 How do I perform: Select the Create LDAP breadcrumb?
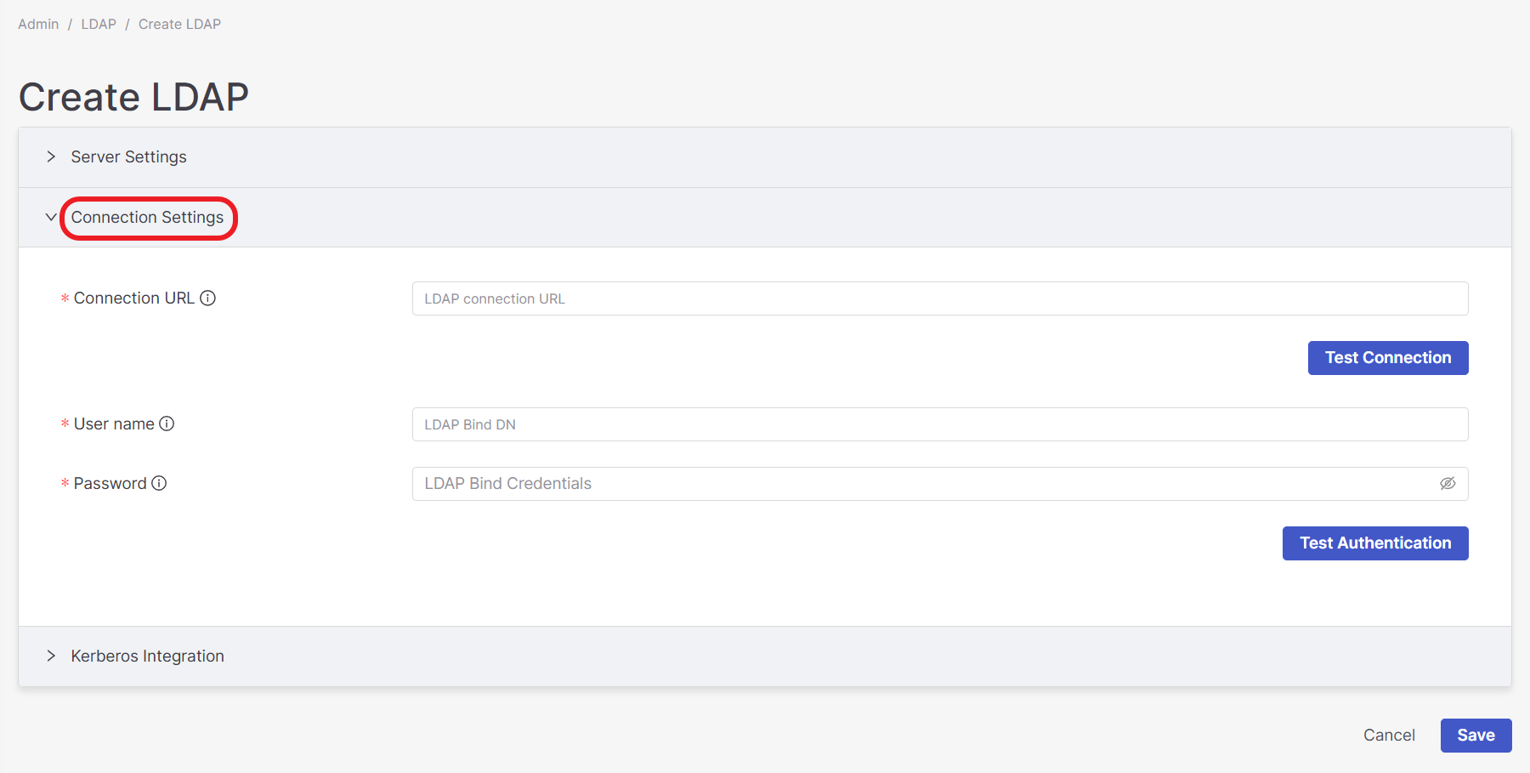[x=179, y=24]
